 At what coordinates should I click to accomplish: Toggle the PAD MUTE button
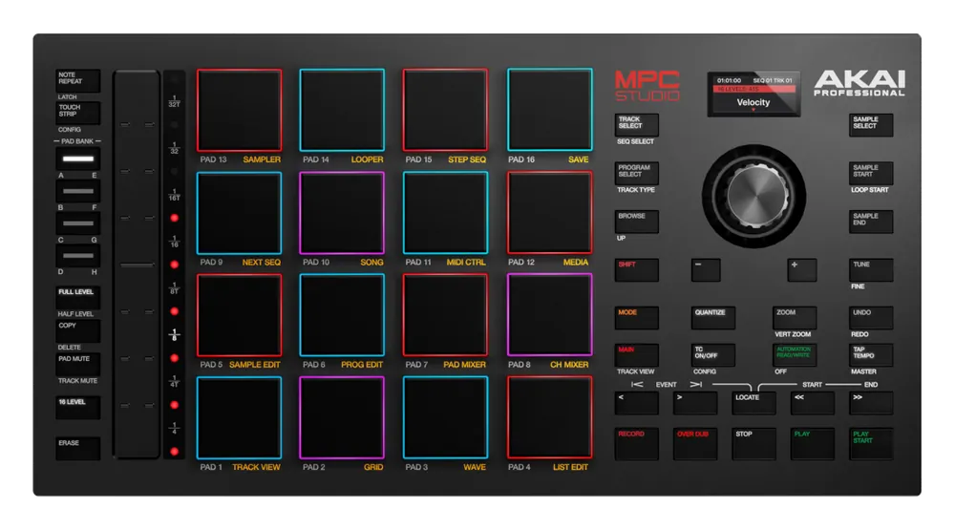click(78, 365)
